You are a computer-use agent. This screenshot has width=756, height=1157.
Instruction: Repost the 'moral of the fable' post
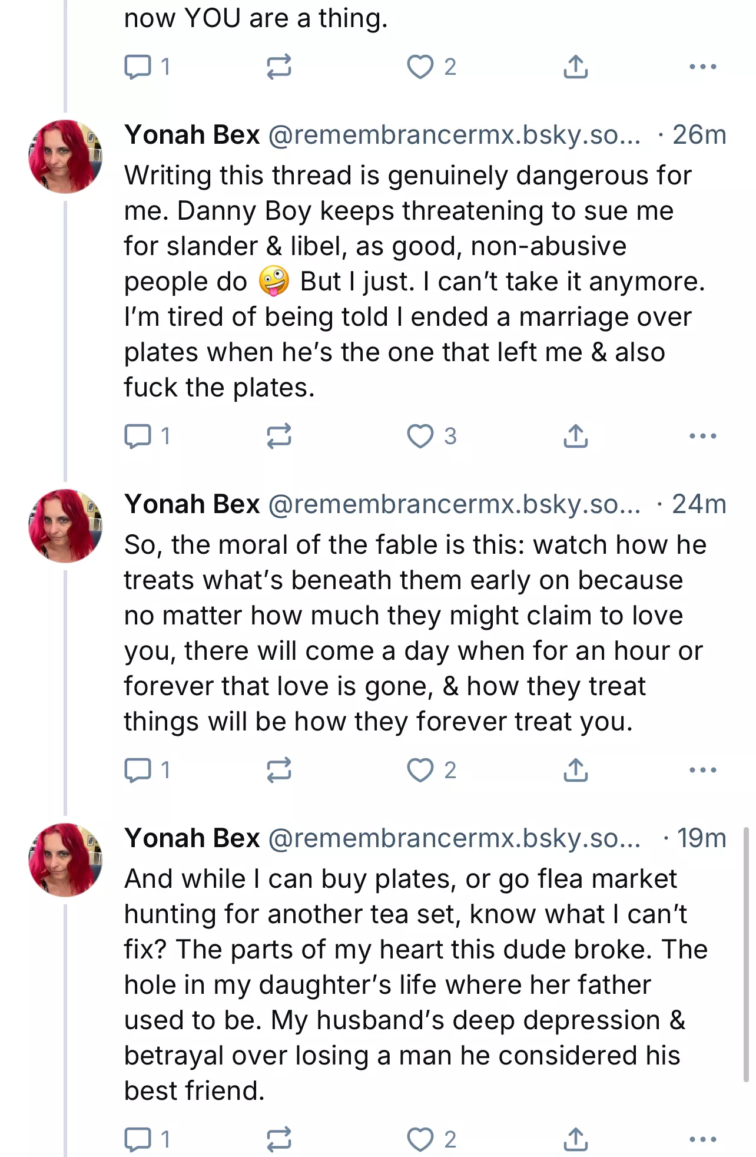(x=278, y=770)
